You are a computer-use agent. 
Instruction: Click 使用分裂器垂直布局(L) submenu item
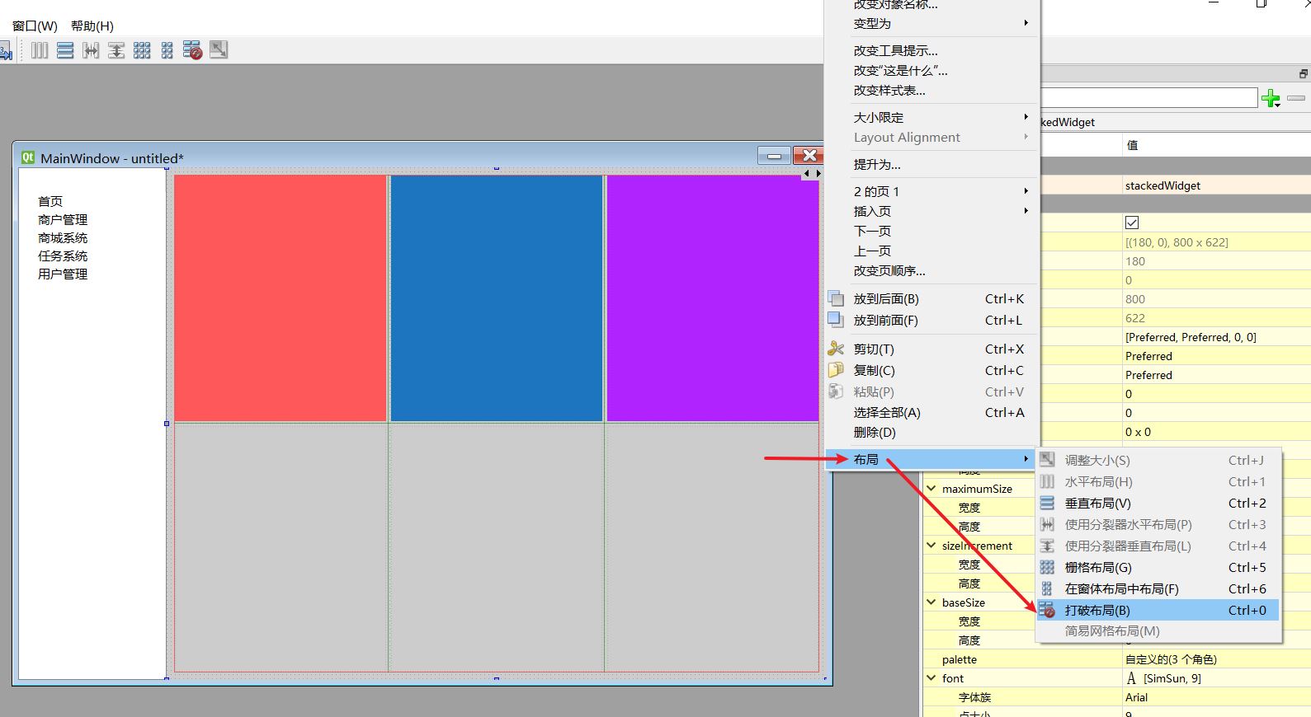pos(1158,546)
